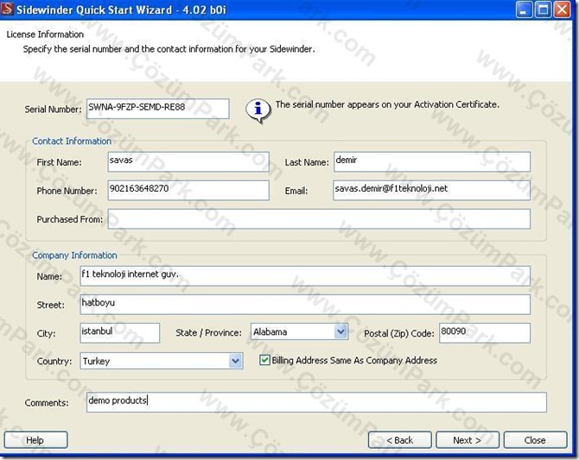Screen dimensions: 579x460
Task: Go back with the < Back button
Action: click(x=399, y=440)
